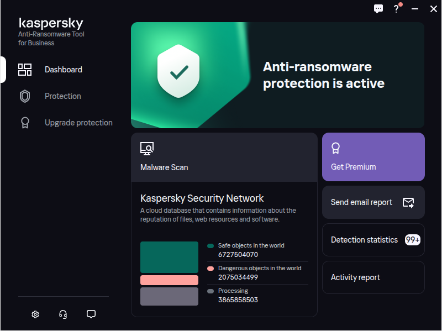
Task: Click the pink dangerous objects bar
Action: [x=170, y=280]
